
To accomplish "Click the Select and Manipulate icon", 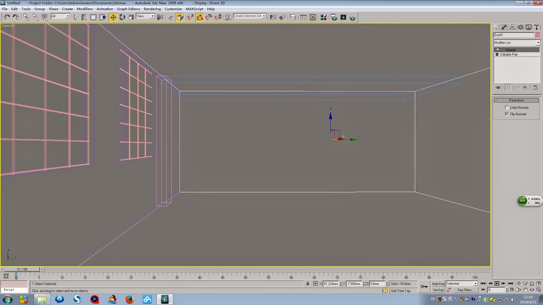I will click(x=170, y=17).
